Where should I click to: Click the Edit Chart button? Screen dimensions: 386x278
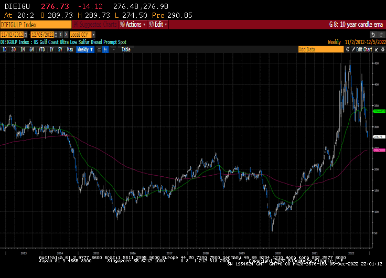362,49
